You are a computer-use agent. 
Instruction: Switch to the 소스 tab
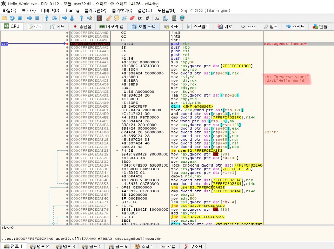click(248, 26)
